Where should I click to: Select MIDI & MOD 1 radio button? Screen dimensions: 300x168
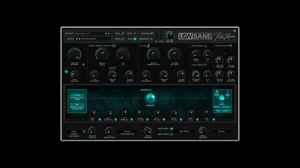pyautogui.click(x=172, y=129)
